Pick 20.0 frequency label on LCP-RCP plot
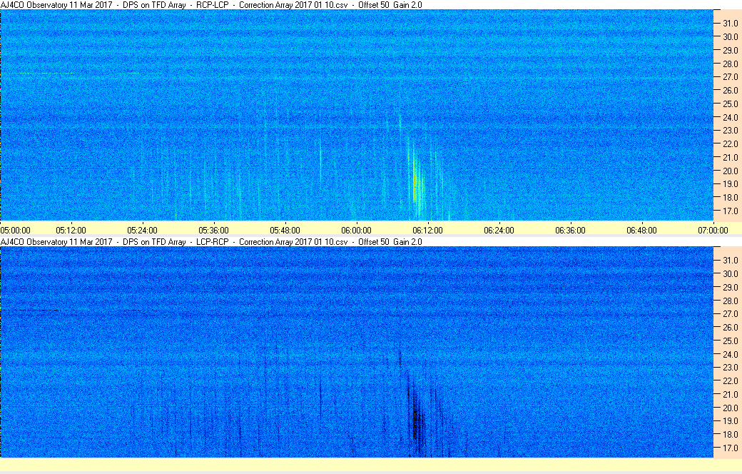Image resolution: width=742 pixels, height=474 pixels. pos(730,407)
